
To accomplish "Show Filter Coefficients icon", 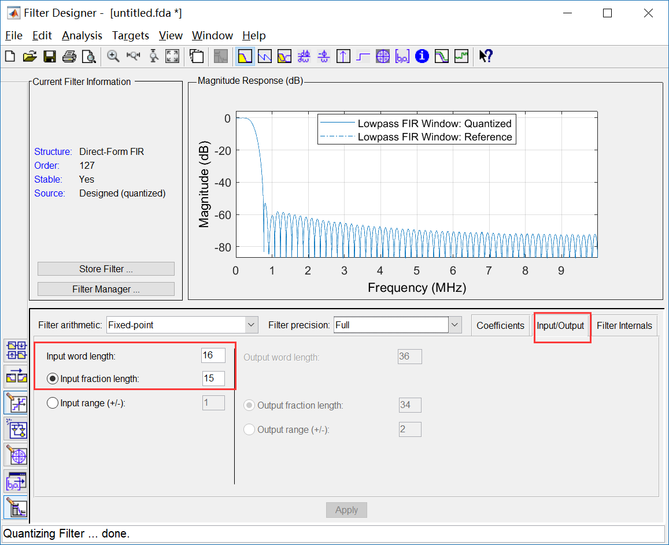I will [x=402, y=56].
